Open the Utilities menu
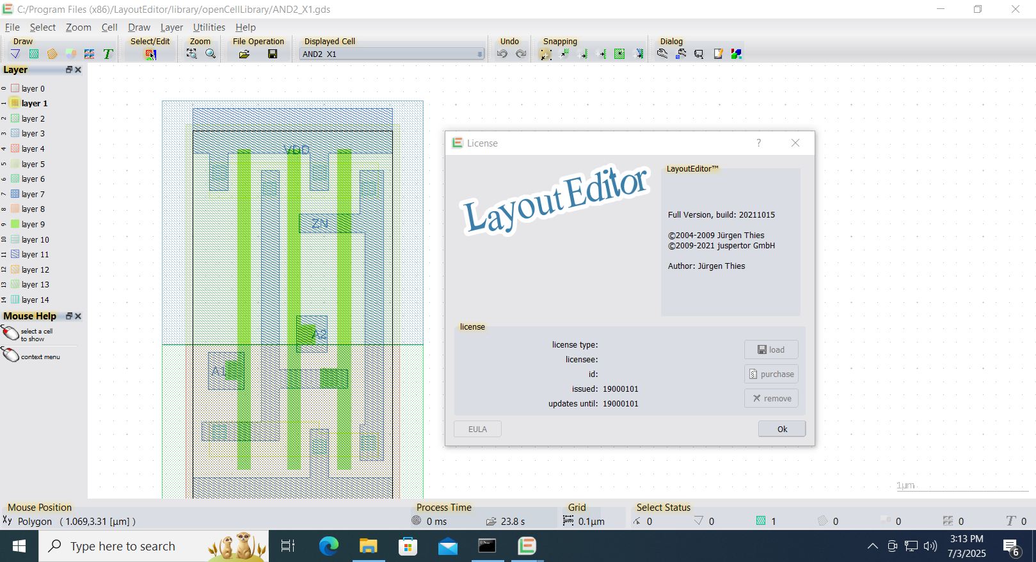The image size is (1036, 562). 209,28
